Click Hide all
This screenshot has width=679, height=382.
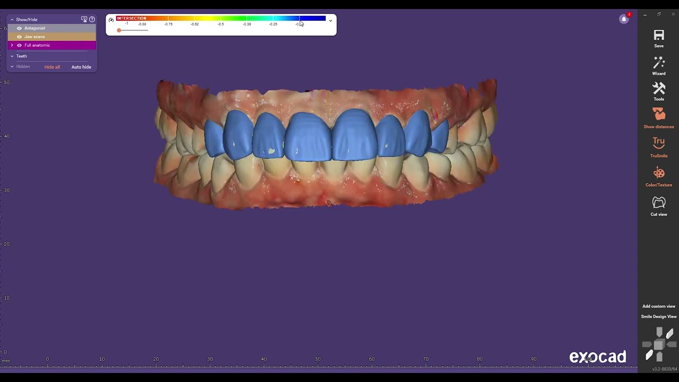coord(52,67)
